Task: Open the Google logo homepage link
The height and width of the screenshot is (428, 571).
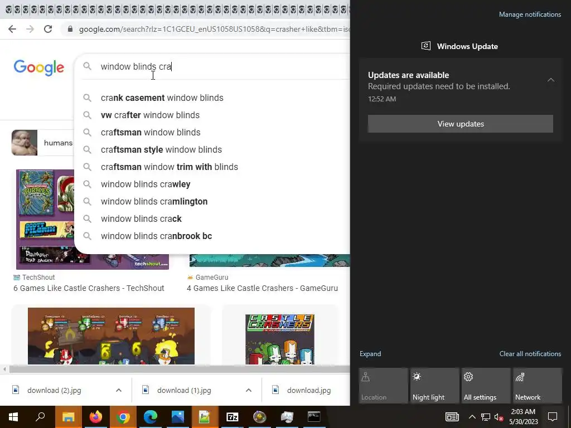Action: tap(39, 67)
